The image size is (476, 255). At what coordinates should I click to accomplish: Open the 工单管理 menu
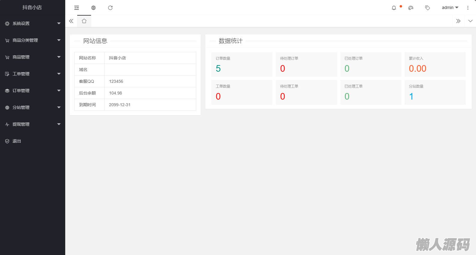click(x=32, y=74)
